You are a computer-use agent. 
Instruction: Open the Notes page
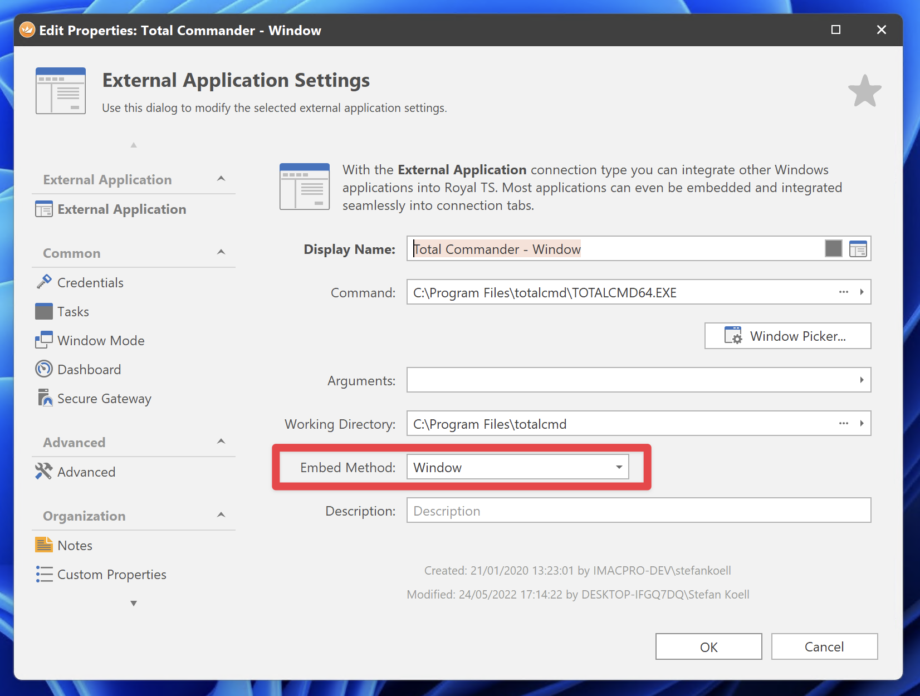tap(75, 546)
